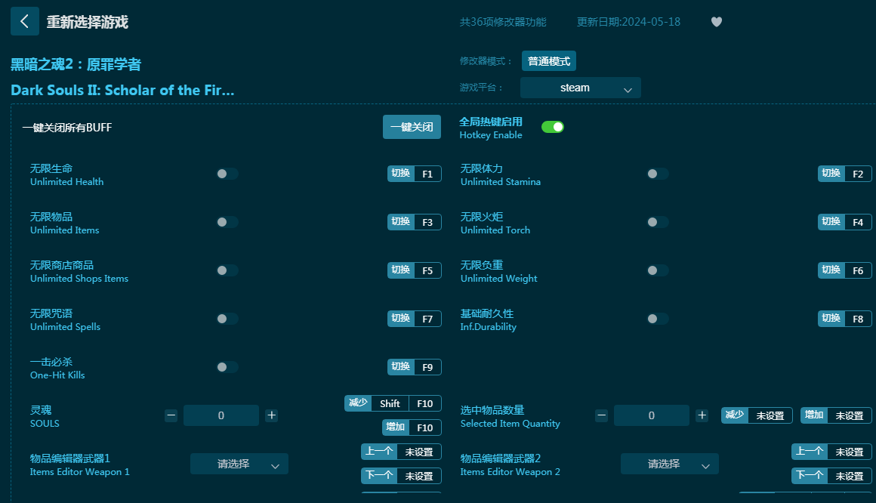Click the 普通模式 mode button

(548, 61)
